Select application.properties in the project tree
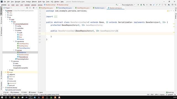Viewport: 177px width, 99px height. 22,68
